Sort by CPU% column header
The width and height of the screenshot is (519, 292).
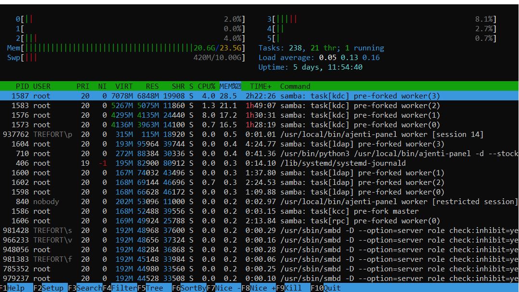(x=206, y=86)
